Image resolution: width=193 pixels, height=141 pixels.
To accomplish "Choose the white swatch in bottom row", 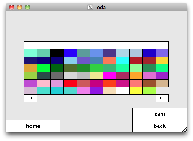I will tap(123, 91).
